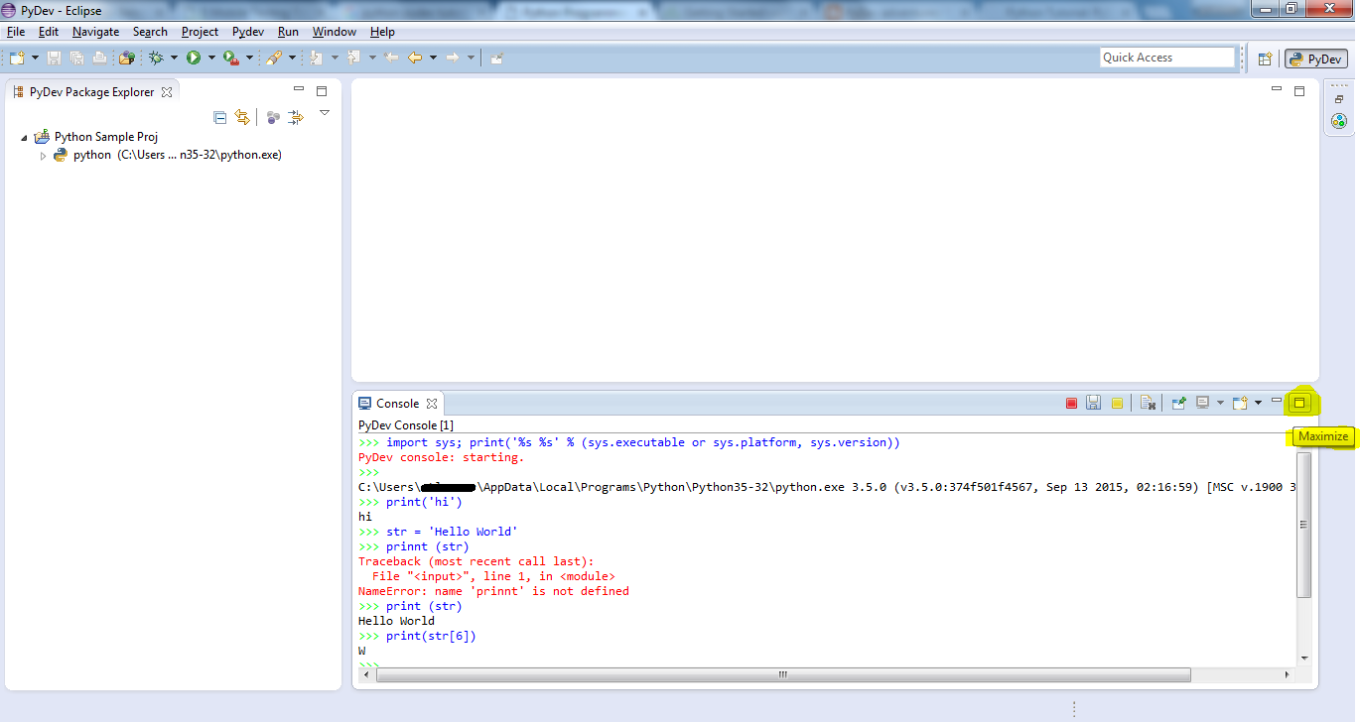Collapse the Python Sample Proj tree node
Viewport: 1360px width, 722px height.
click(24, 138)
